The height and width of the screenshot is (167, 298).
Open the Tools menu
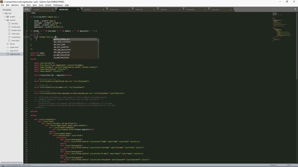tap(41, 5)
